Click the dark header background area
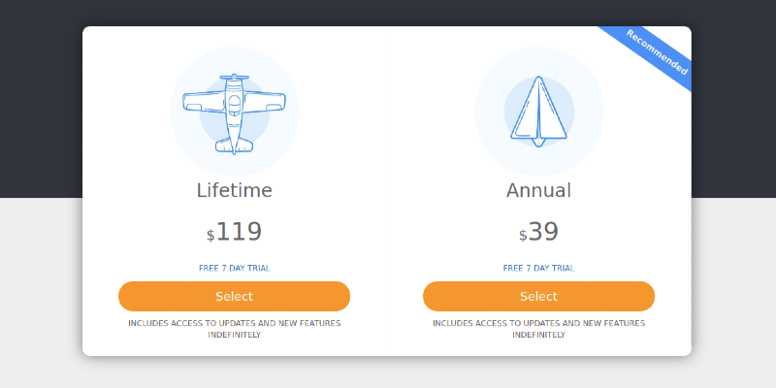The height and width of the screenshot is (388, 776). (39, 97)
